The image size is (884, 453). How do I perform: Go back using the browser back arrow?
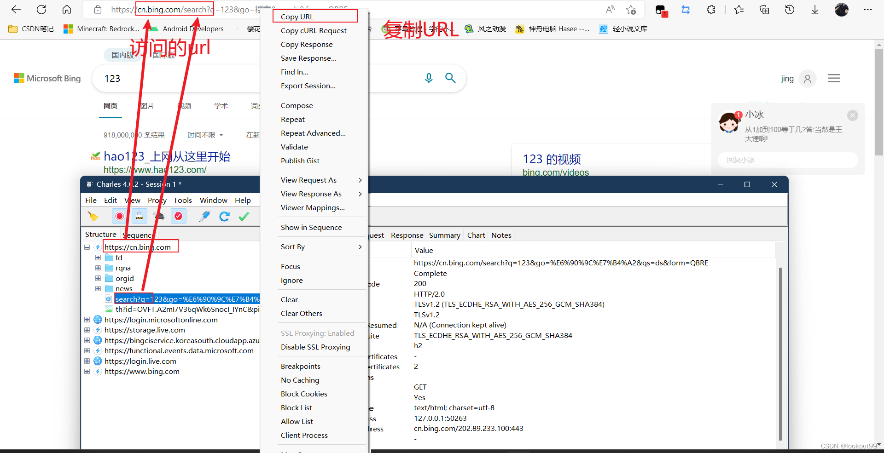16,9
